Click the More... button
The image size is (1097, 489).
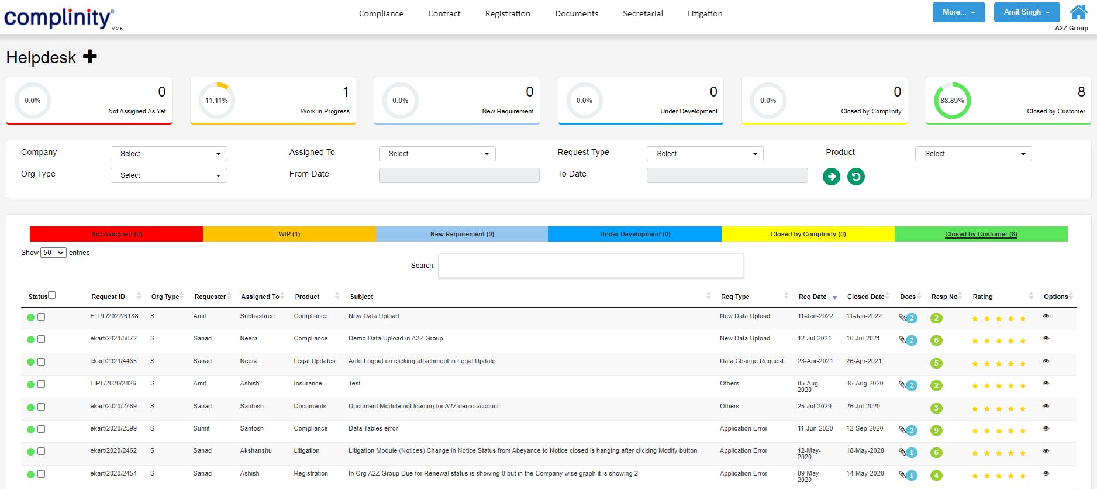[x=958, y=12]
